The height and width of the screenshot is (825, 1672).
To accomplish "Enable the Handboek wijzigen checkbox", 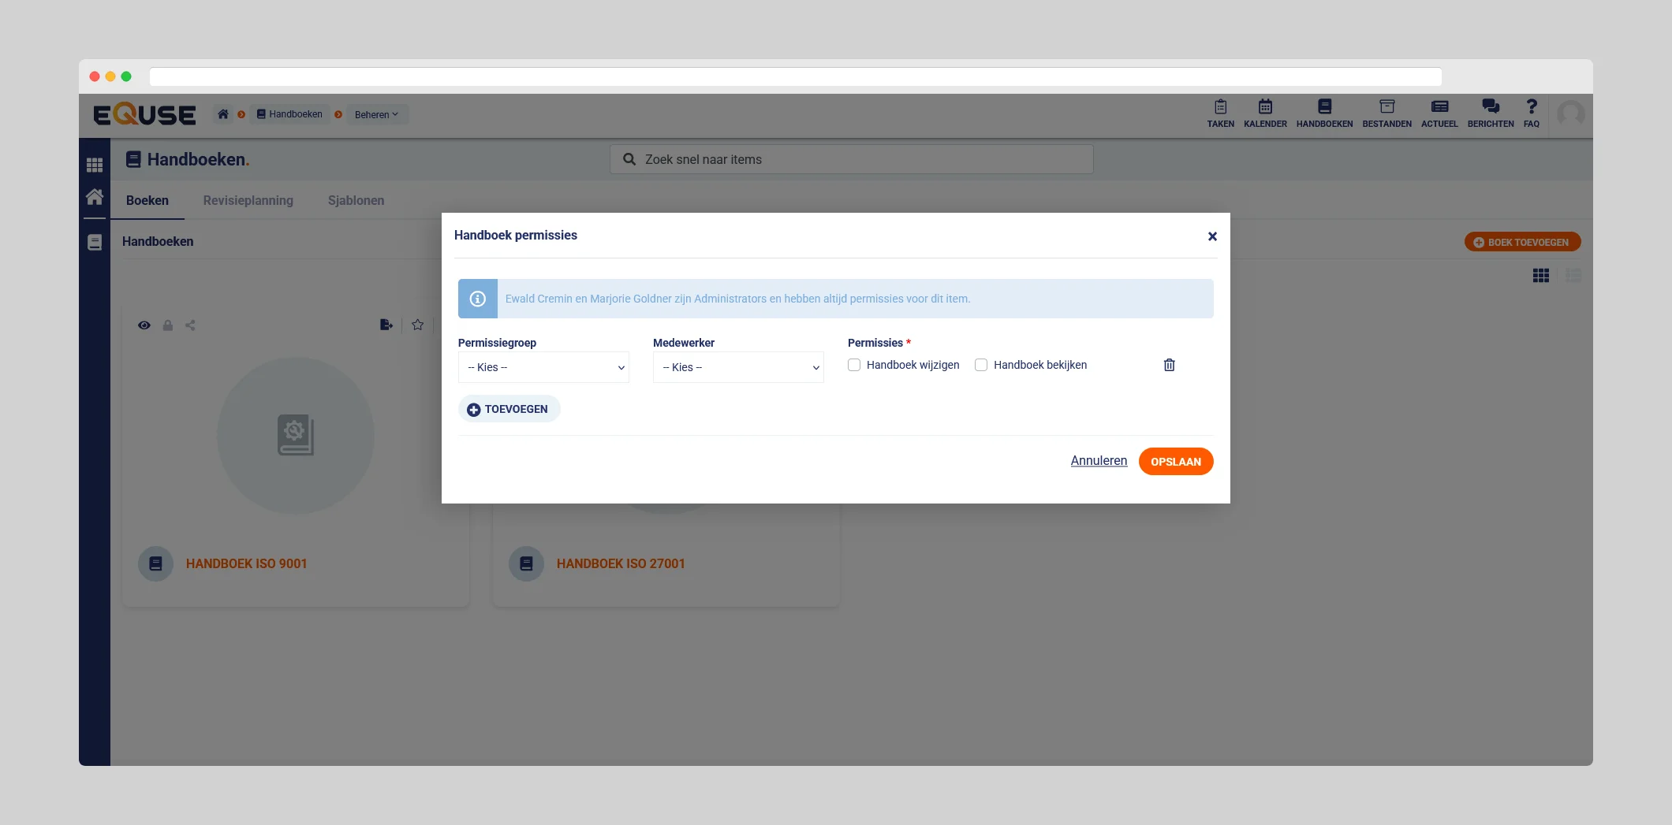I will click(x=854, y=365).
